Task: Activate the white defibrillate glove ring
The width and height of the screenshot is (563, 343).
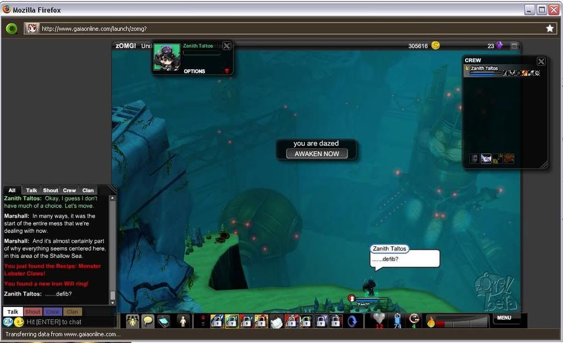Action: (x=276, y=321)
